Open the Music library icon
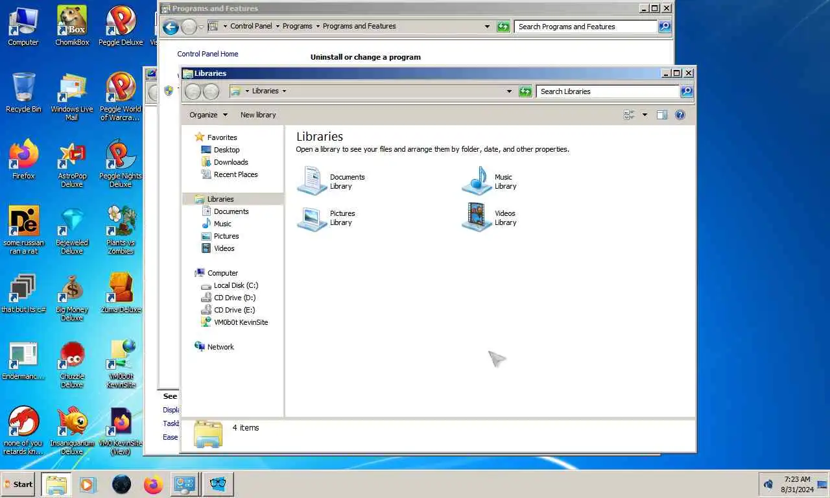830x498 pixels. [x=477, y=181]
